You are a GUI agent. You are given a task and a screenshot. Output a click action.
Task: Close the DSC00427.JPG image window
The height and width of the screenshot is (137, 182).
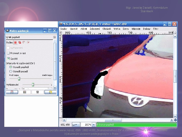pos(174,24)
